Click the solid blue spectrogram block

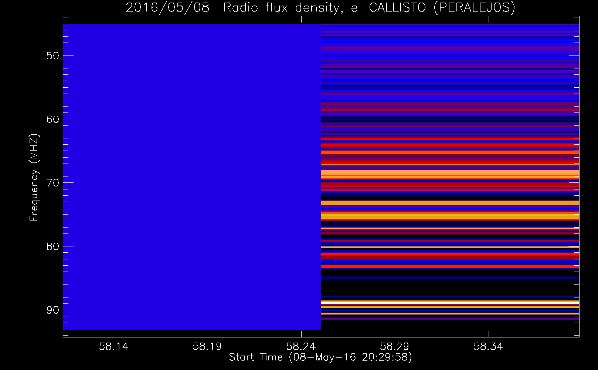click(192, 176)
